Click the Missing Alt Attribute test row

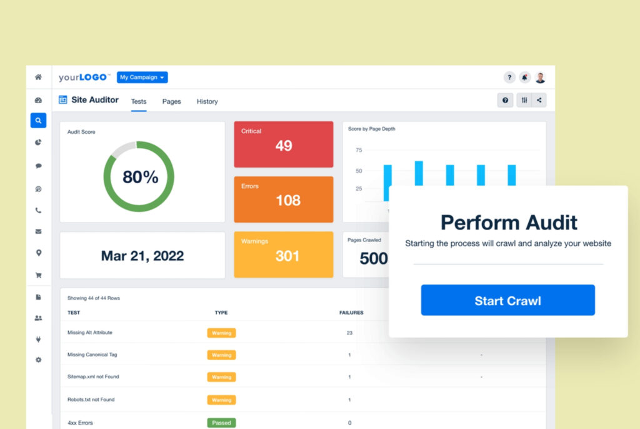pos(90,333)
